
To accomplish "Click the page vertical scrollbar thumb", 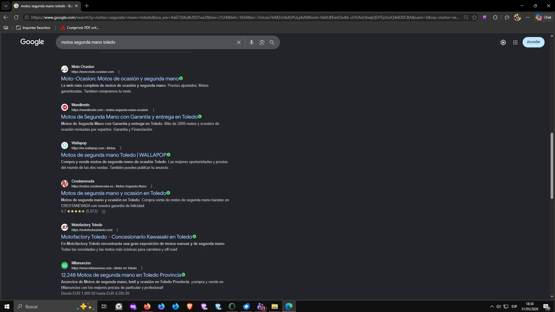I will point(552,166).
